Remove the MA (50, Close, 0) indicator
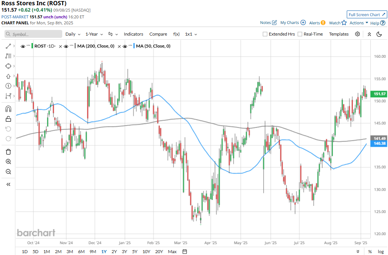The image size is (388, 255). coord(119,46)
